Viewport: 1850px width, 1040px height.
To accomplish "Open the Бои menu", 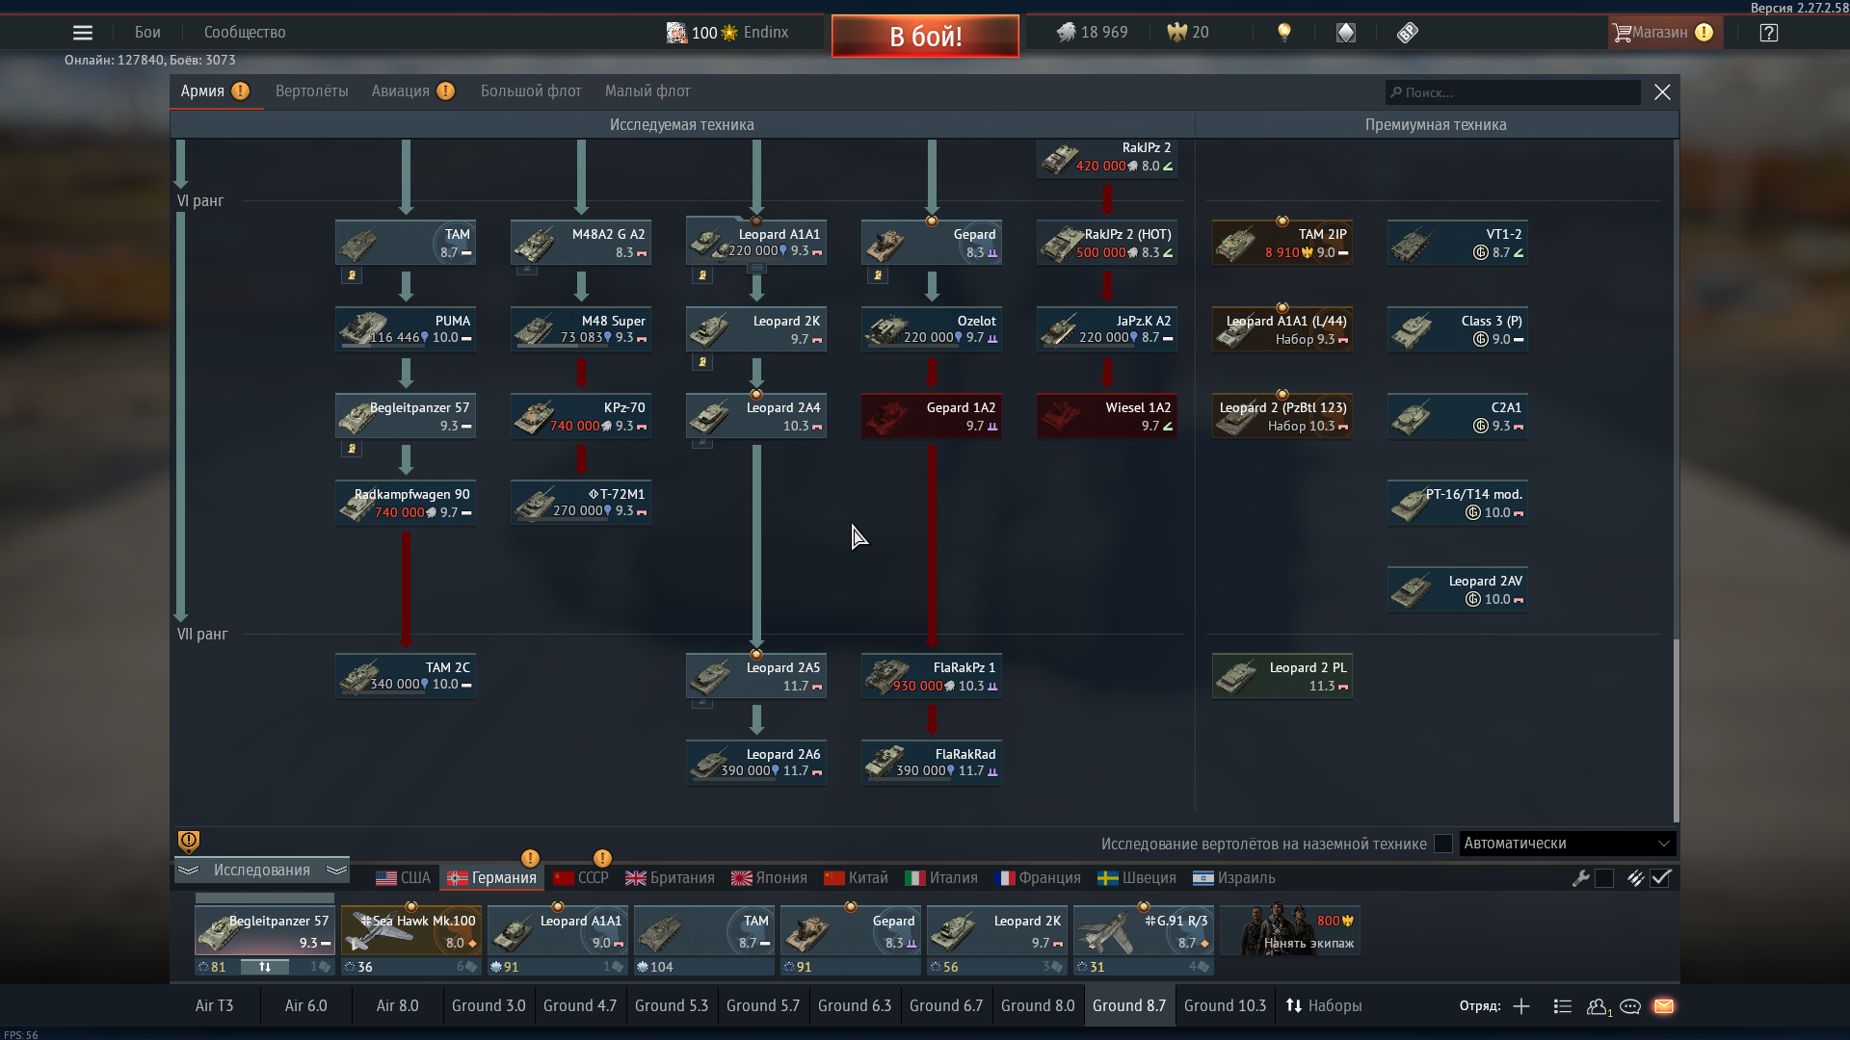I will [147, 33].
